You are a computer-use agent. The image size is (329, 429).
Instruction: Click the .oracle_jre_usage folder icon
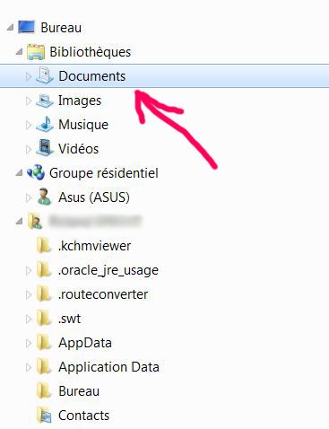(x=44, y=269)
